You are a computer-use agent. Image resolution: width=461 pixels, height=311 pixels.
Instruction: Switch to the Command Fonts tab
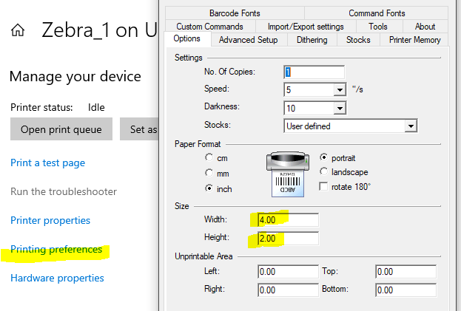tap(377, 13)
